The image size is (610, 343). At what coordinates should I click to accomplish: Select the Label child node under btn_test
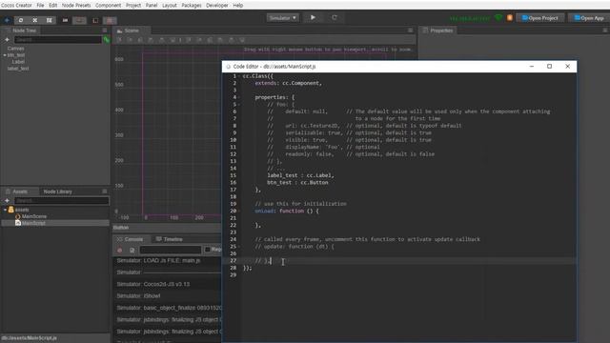(x=18, y=62)
